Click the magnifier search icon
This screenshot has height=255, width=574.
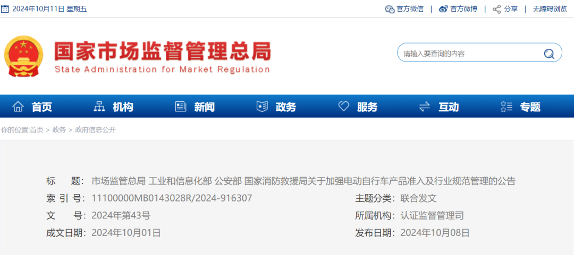point(549,54)
